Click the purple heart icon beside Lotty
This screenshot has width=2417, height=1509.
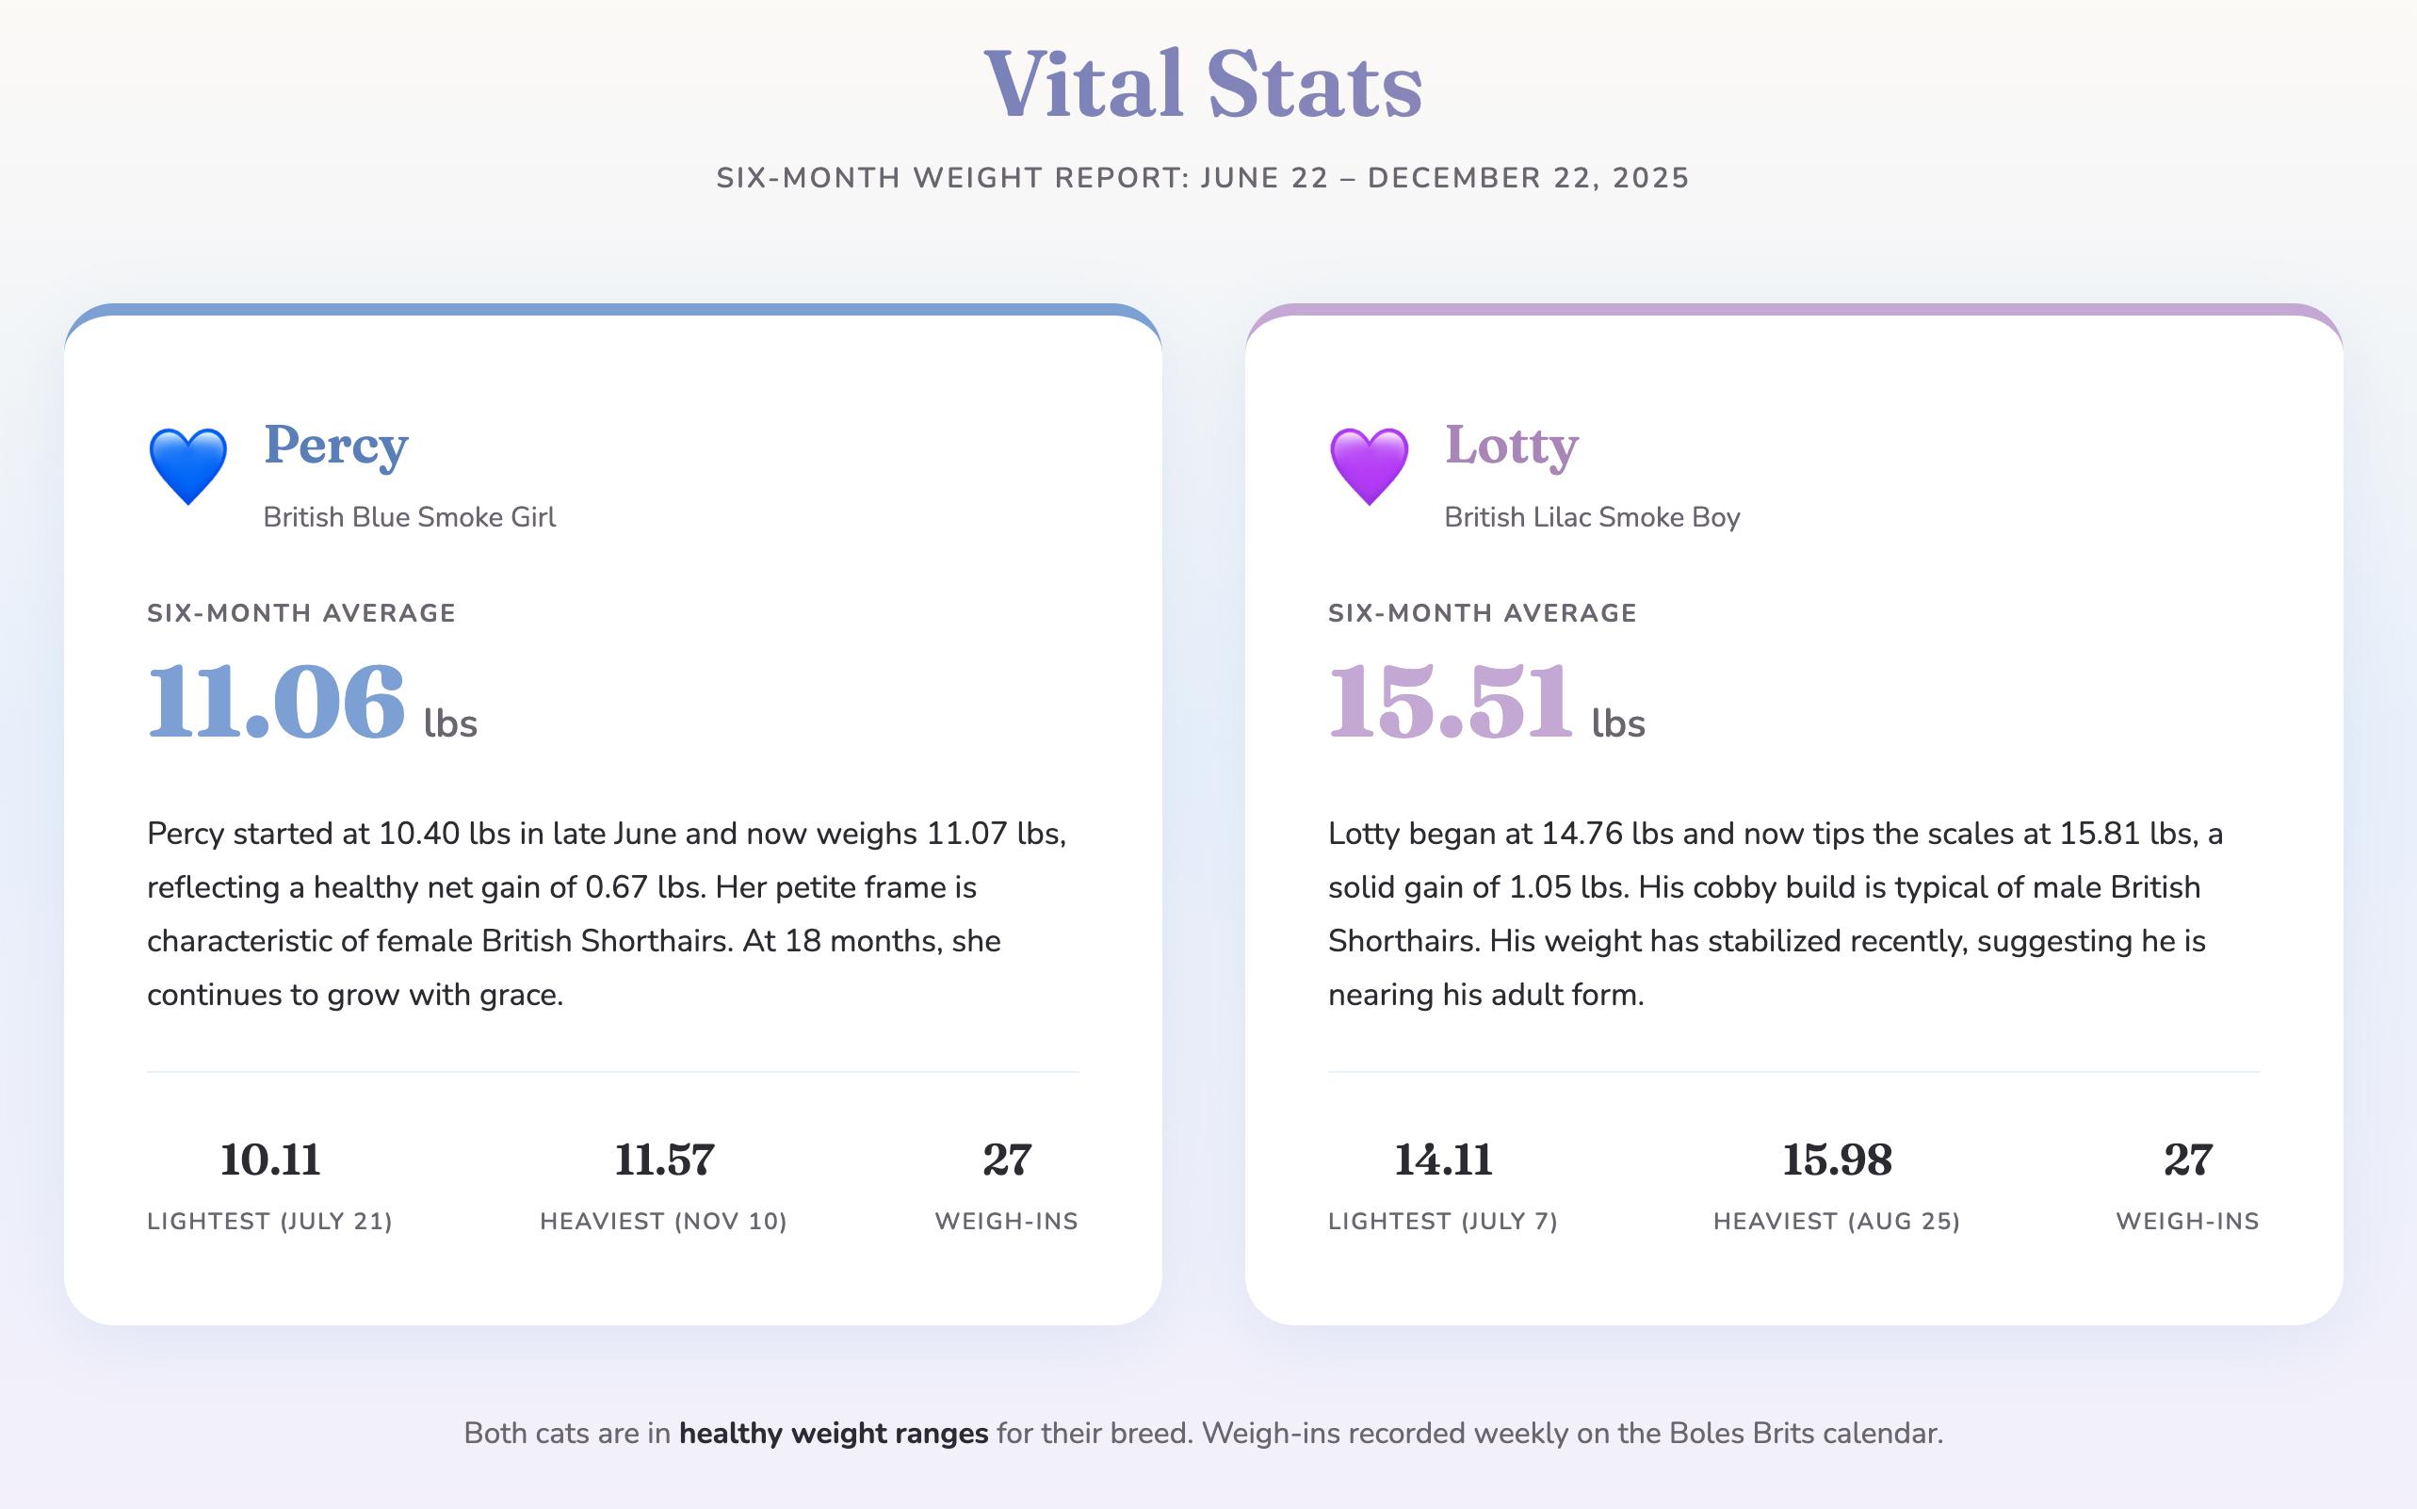1369,466
